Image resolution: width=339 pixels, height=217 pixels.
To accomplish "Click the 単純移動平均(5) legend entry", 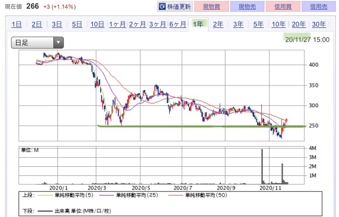I will point(66,195).
